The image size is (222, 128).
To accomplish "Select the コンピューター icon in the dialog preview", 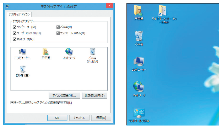I will pos(22,54).
